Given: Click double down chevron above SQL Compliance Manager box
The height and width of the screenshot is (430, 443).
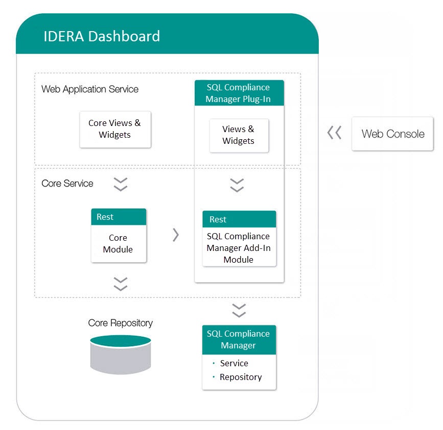Looking at the screenshot, I should [239, 311].
